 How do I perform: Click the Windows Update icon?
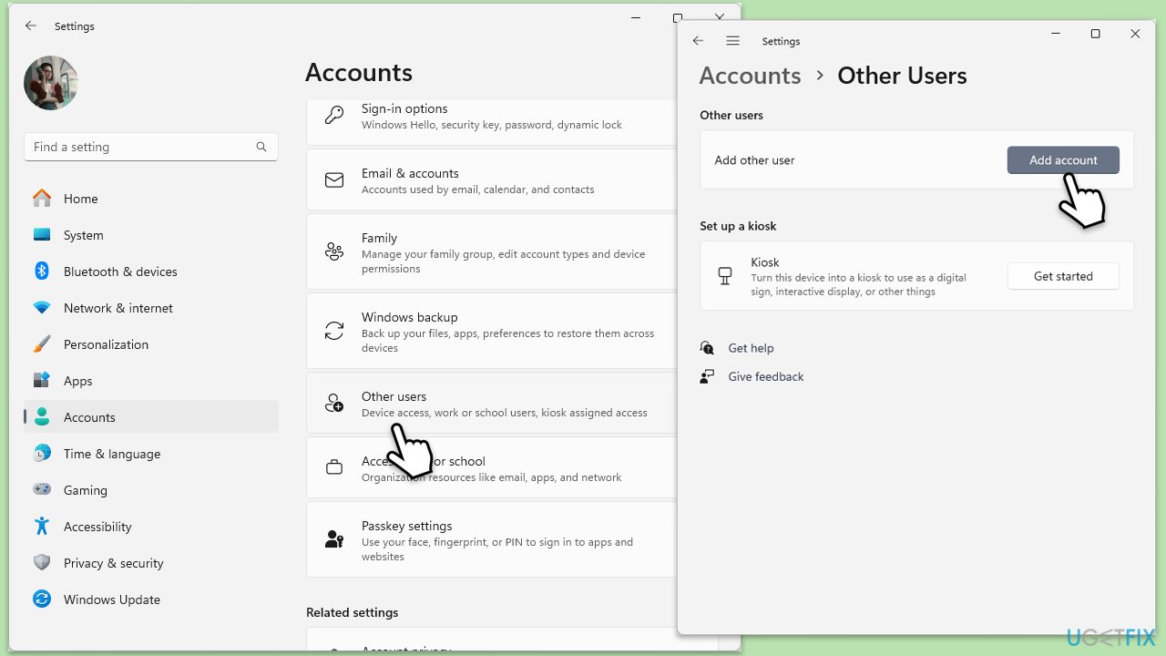click(x=42, y=600)
